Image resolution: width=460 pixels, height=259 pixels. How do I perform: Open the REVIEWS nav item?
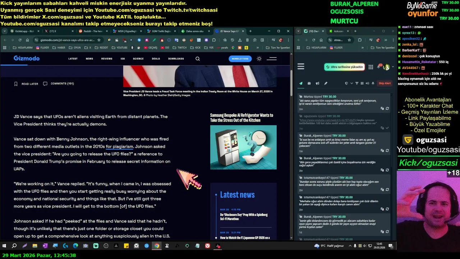coord(107,59)
